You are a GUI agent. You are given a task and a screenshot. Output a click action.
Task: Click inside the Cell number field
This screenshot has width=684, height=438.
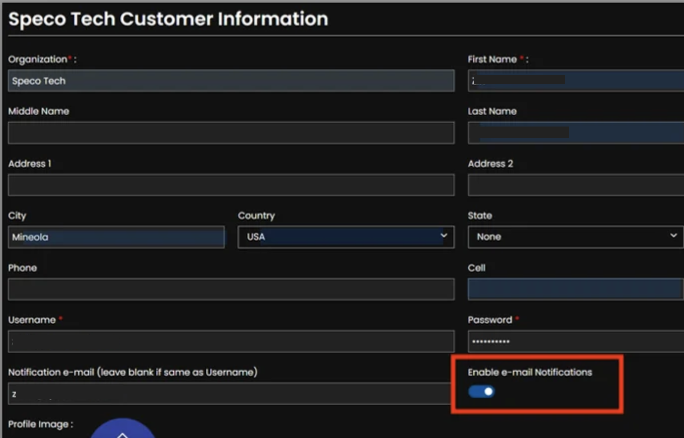(x=575, y=288)
